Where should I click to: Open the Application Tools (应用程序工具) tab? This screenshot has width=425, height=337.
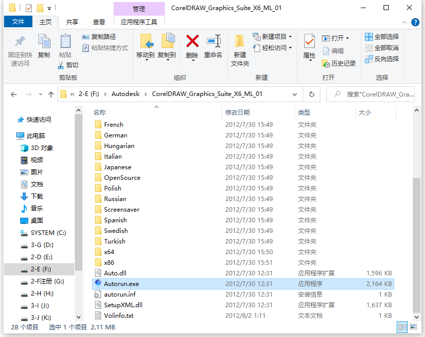point(139,22)
